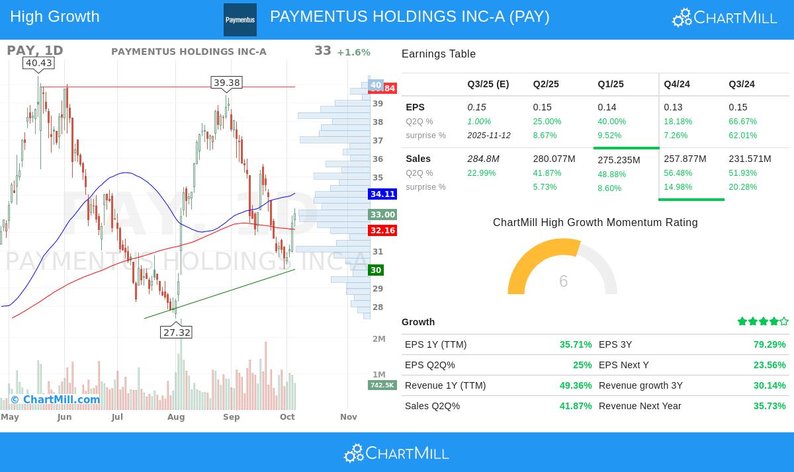Click the ChartMill gear logo in header
This screenshot has width=794, height=472.
tap(725, 18)
